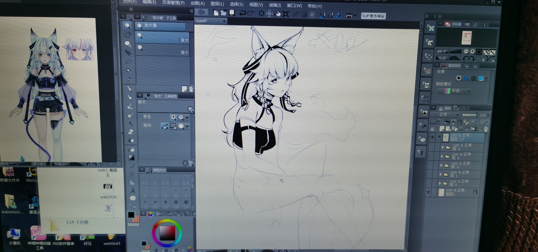This screenshot has height=252, width=538.
Task: Rotate the canvas left in the Navigator
Action: tap(465, 58)
